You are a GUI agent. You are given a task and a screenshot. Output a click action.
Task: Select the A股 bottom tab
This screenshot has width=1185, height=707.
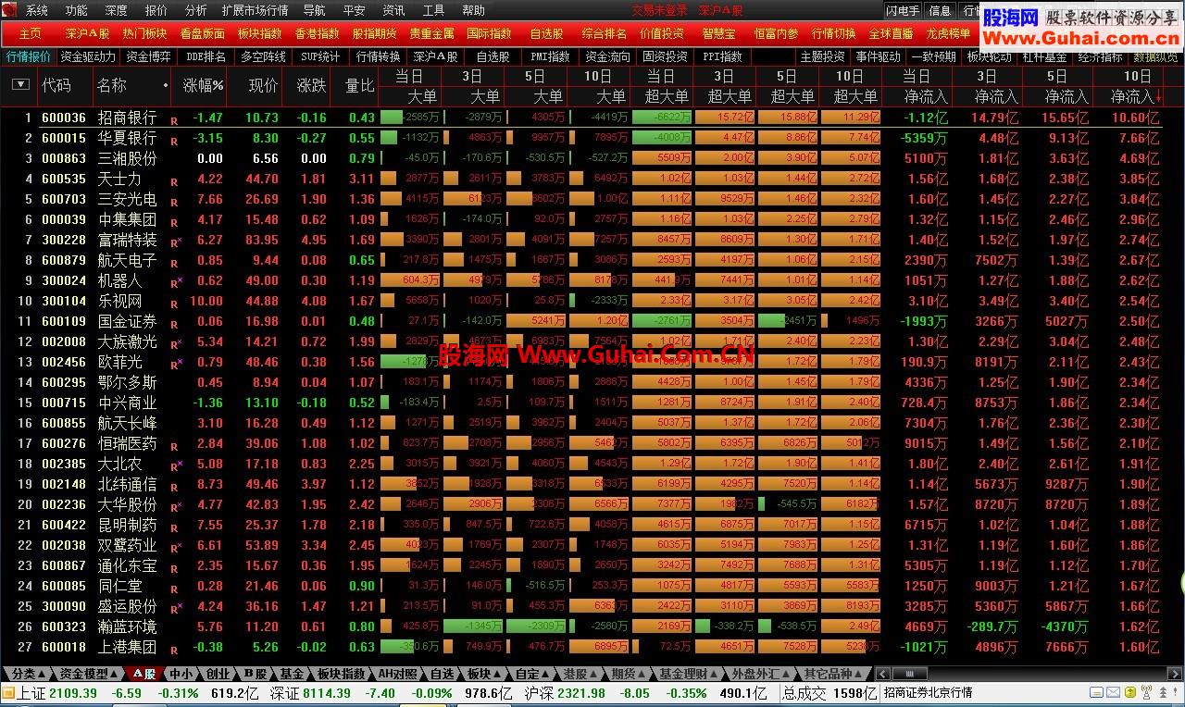[x=143, y=674]
